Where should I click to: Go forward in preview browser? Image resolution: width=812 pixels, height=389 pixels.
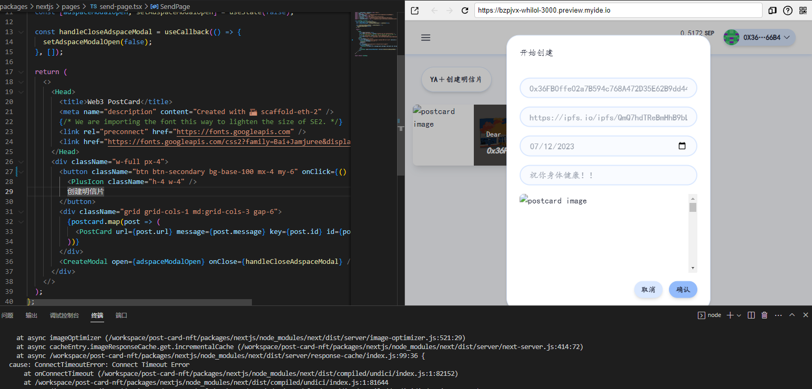pos(449,11)
